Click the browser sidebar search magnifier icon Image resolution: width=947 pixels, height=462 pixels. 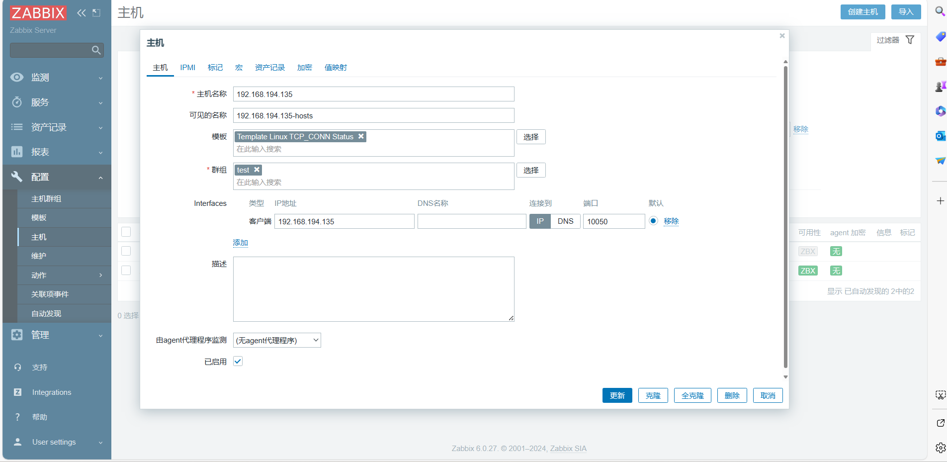940,11
